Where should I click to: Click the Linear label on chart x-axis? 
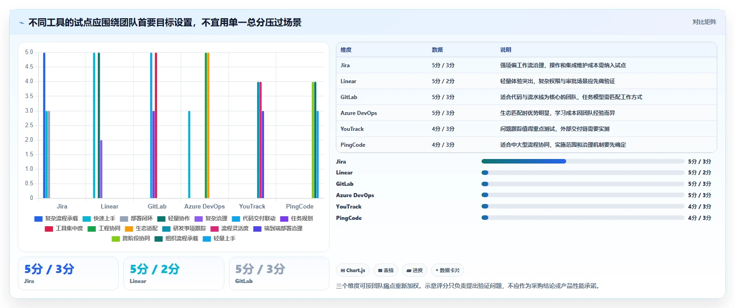[110, 206]
